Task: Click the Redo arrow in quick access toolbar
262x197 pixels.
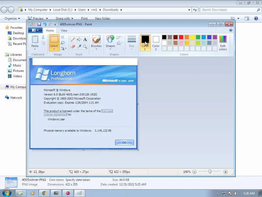Action: (x=50, y=24)
